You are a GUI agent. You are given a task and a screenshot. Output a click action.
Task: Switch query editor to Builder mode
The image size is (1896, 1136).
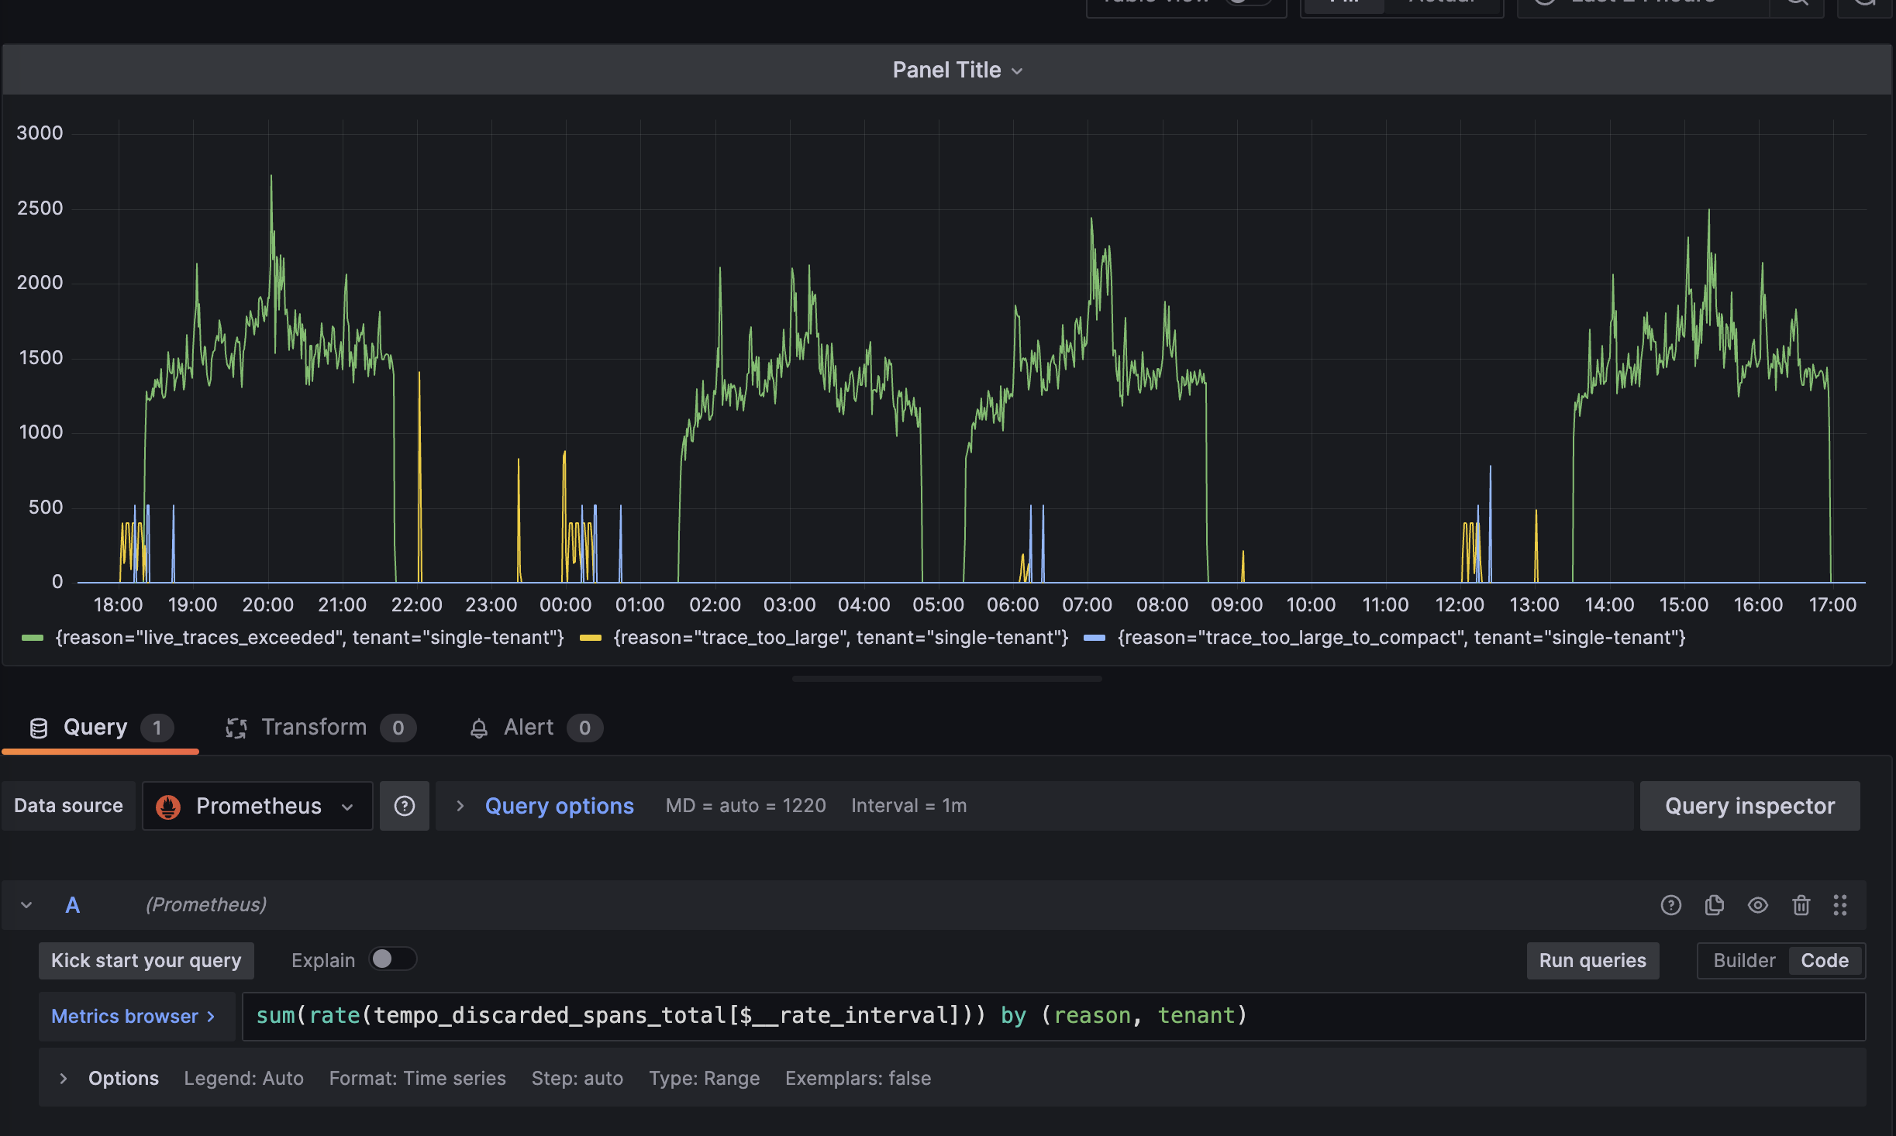1743,961
